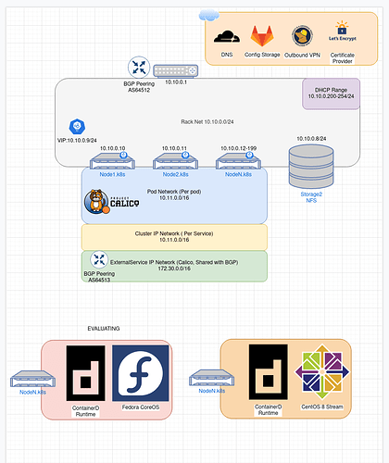Select the Project Calico logo
Viewport: 389px width, 463px height.
pyautogui.click(x=111, y=202)
